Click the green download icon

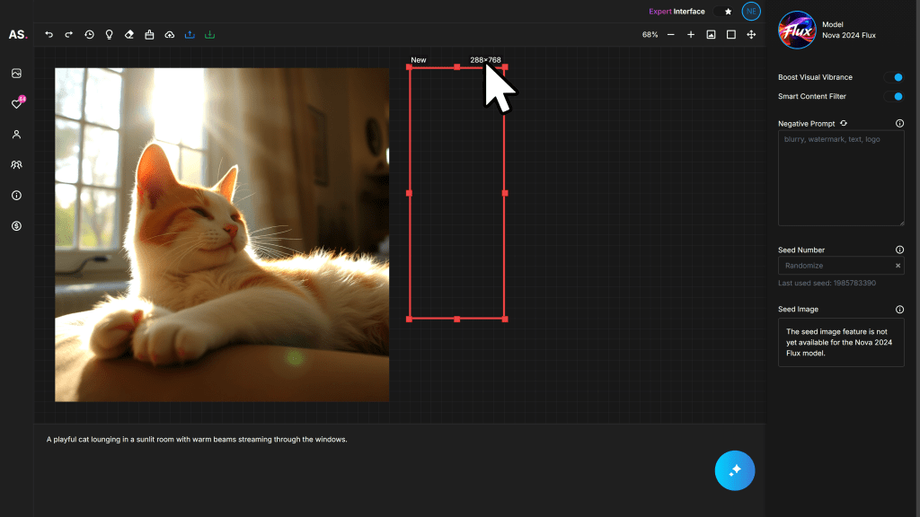[x=209, y=35]
